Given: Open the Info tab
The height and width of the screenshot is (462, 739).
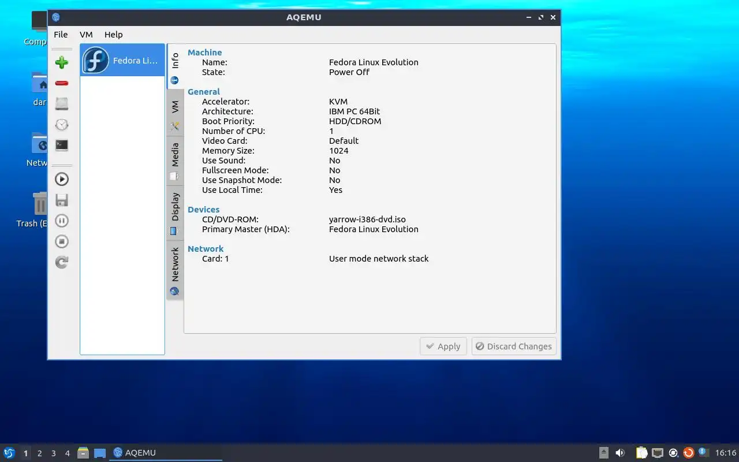Looking at the screenshot, I should pyautogui.click(x=175, y=66).
